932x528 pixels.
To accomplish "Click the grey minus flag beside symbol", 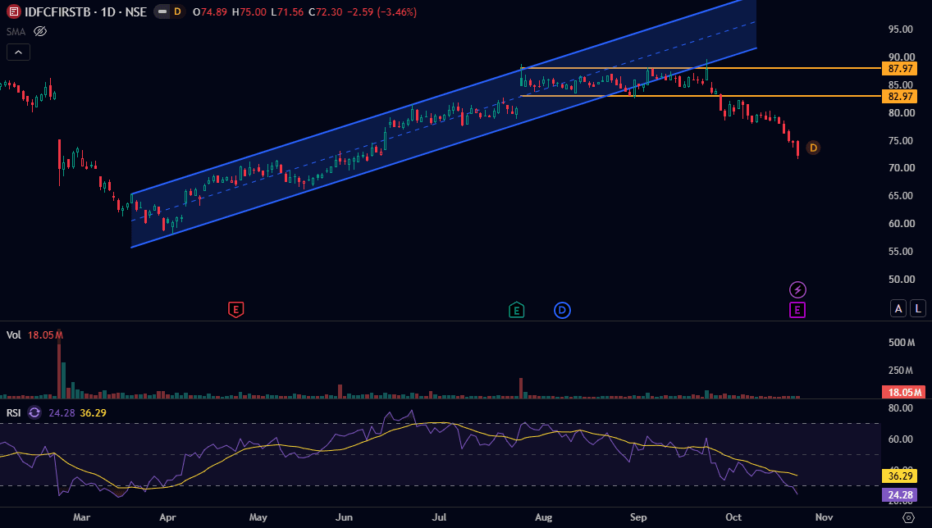I will tap(162, 11).
